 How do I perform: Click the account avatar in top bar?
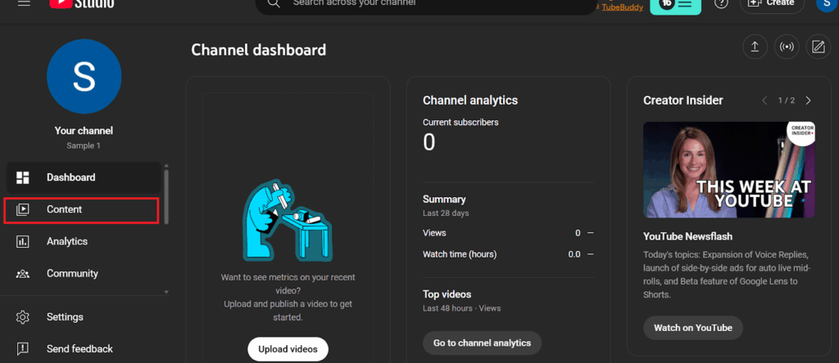coord(825,4)
